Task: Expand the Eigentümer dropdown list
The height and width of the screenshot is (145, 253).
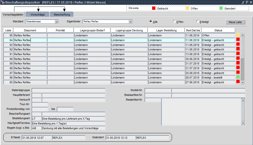Action: [130, 22]
